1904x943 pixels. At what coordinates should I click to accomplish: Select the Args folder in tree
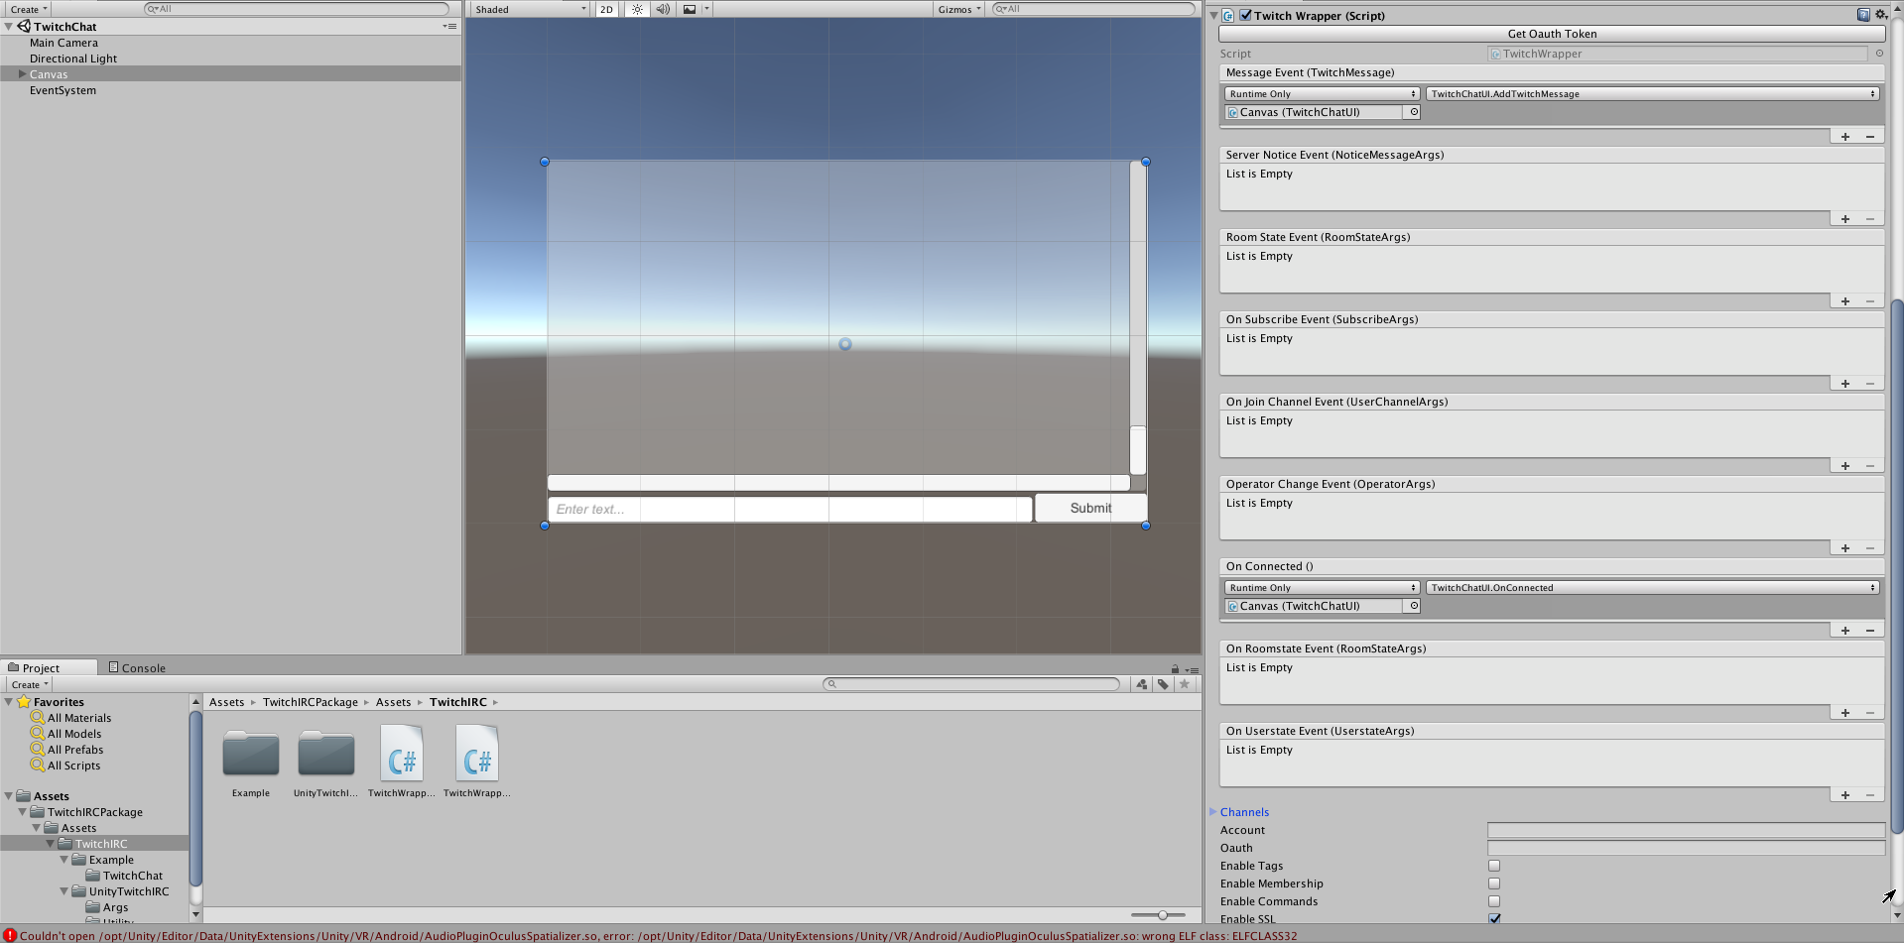[115, 907]
